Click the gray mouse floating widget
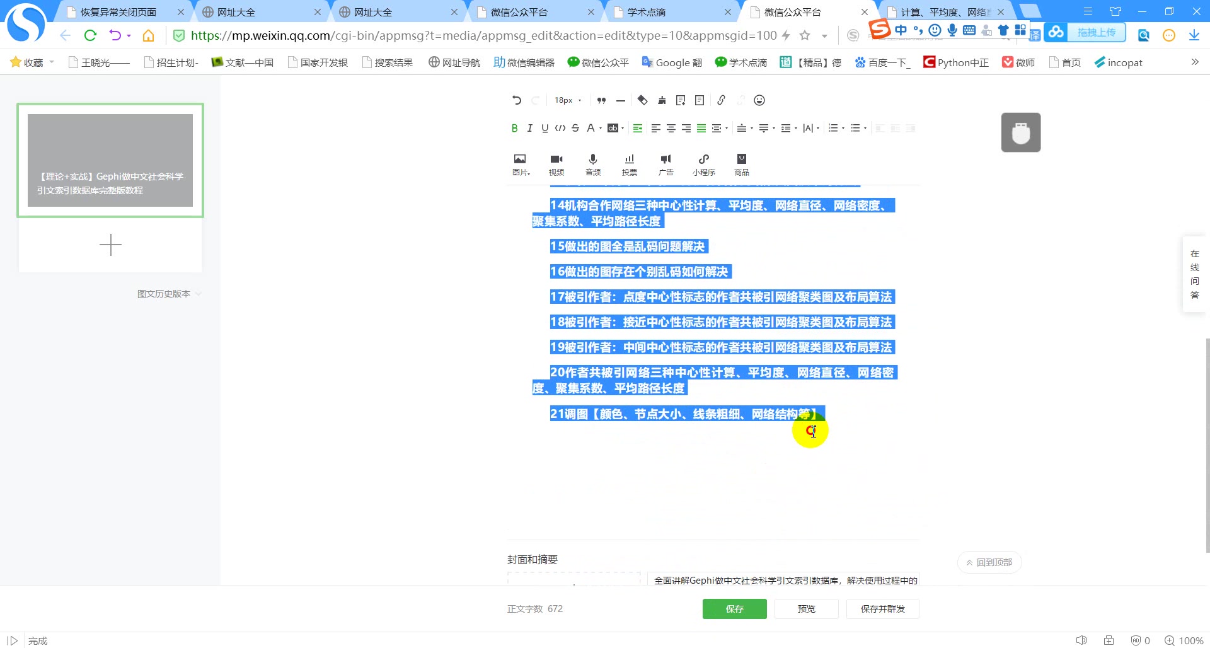 [x=1021, y=132]
